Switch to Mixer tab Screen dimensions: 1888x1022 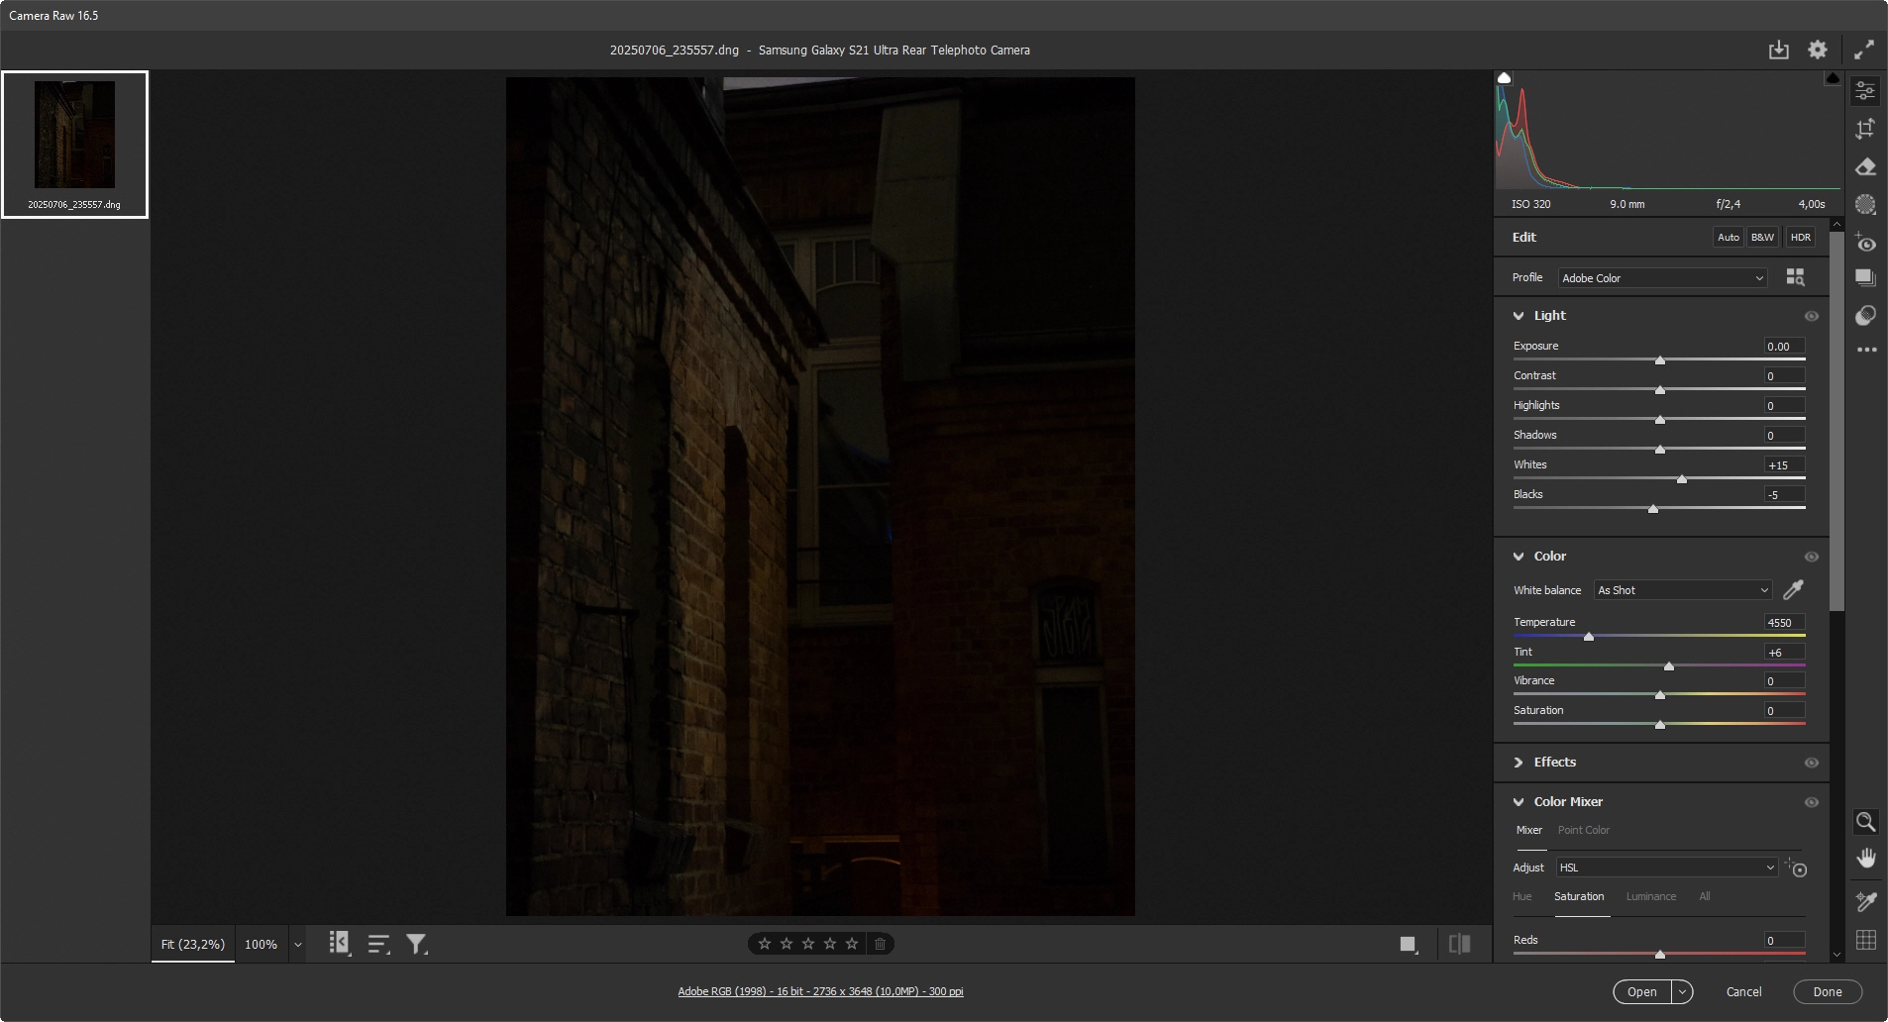(1528, 830)
